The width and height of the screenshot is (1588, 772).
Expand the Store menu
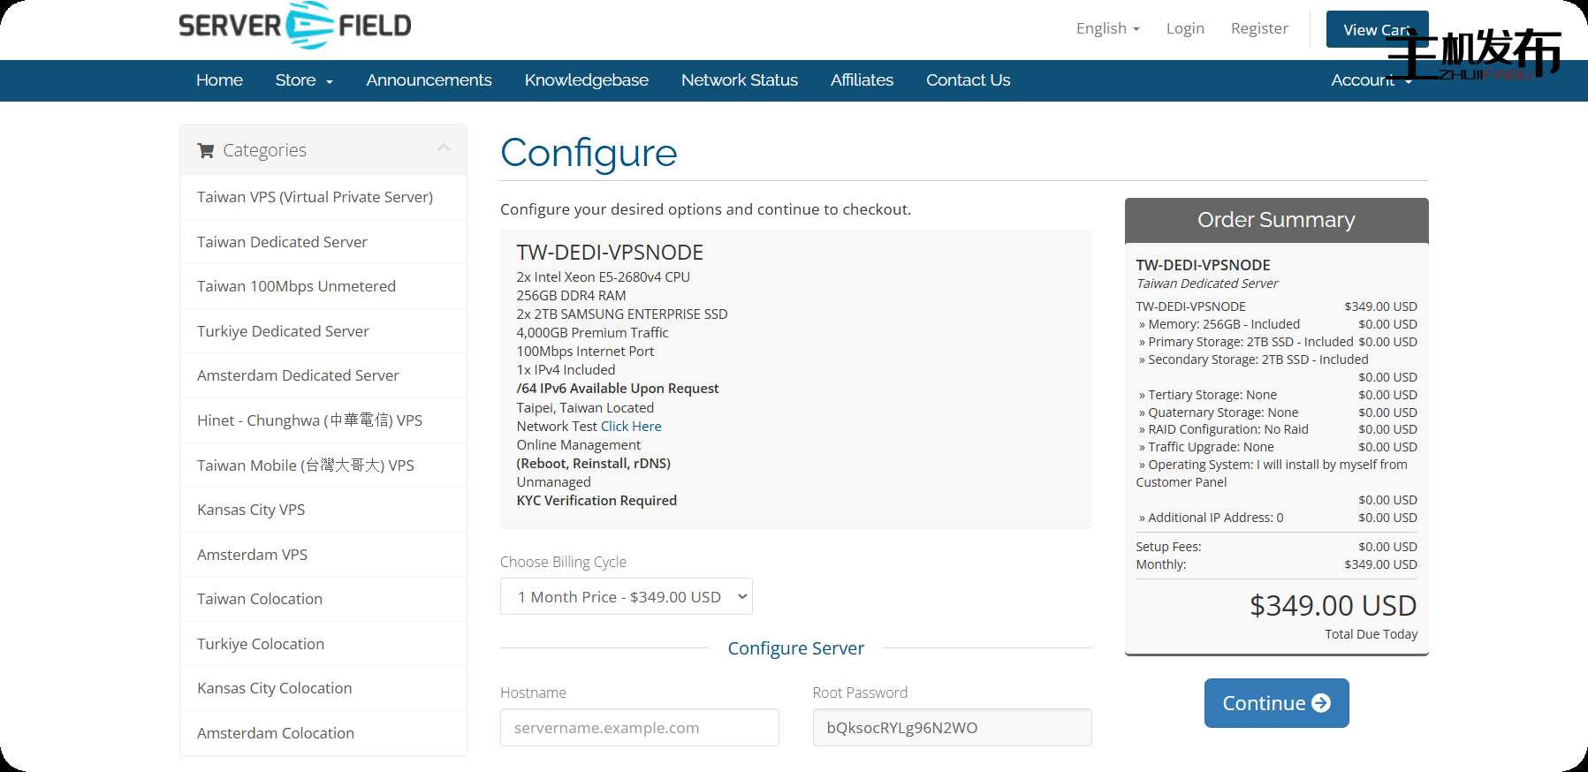(303, 80)
